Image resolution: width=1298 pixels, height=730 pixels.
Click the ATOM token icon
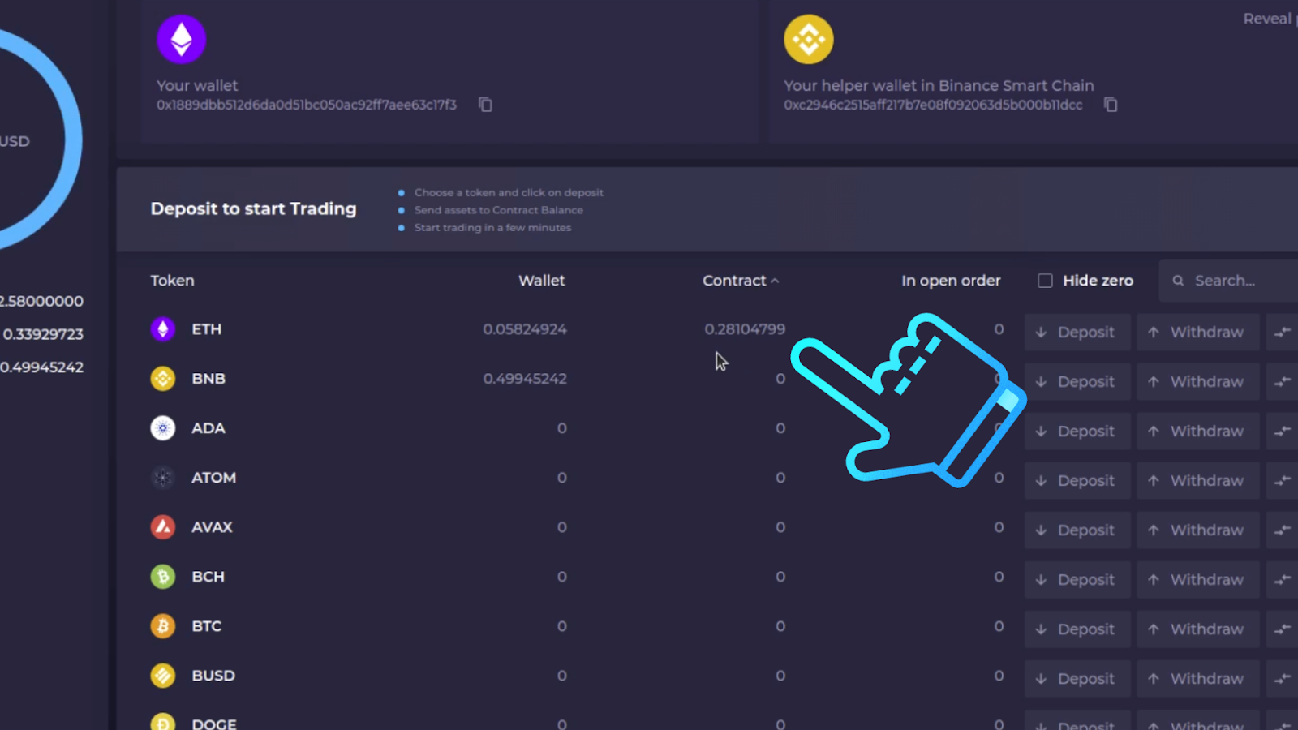[x=163, y=478]
